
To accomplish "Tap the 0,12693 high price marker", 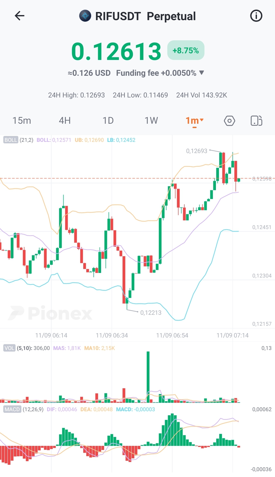I will [x=197, y=151].
